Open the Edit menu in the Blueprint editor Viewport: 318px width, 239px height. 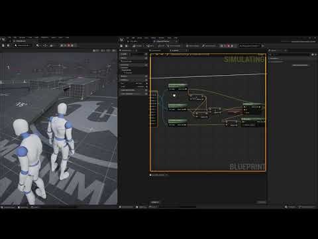[133, 38]
